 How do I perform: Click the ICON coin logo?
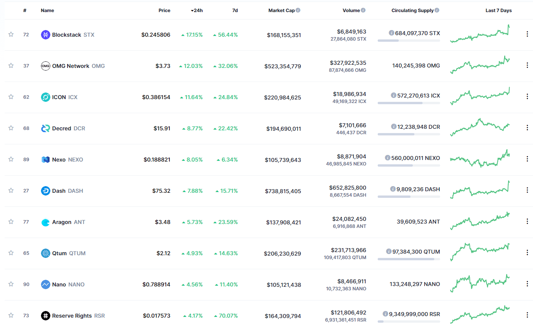(46, 97)
